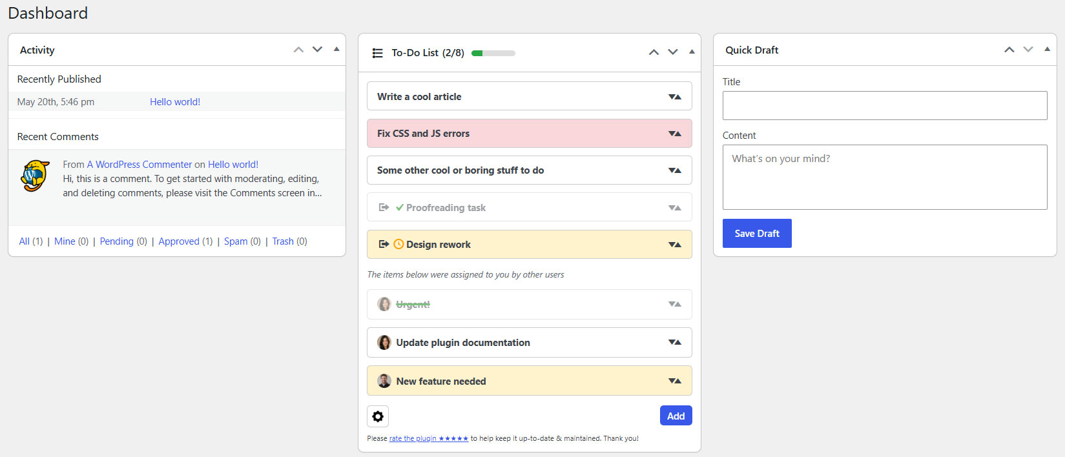The image size is (1065, 457).
Task: Click the To-Do List bullet list icon
Action: (378, 53)
